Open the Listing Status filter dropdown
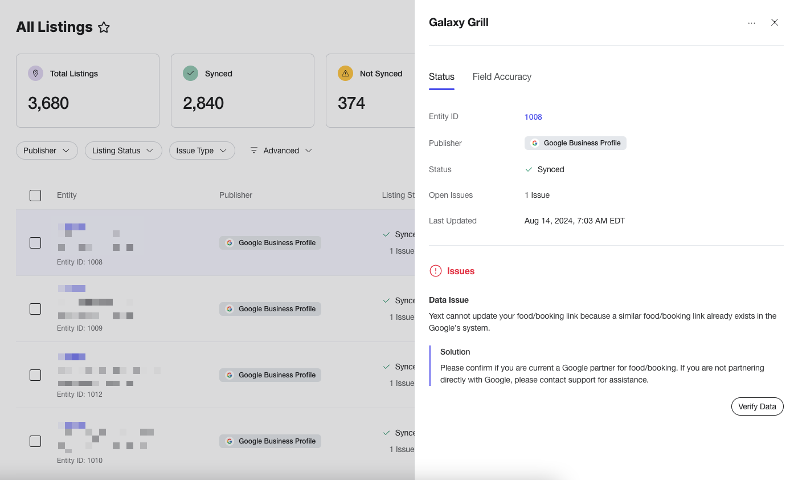The height and width of the screenshot is (480, 794). tap(124, 150)
